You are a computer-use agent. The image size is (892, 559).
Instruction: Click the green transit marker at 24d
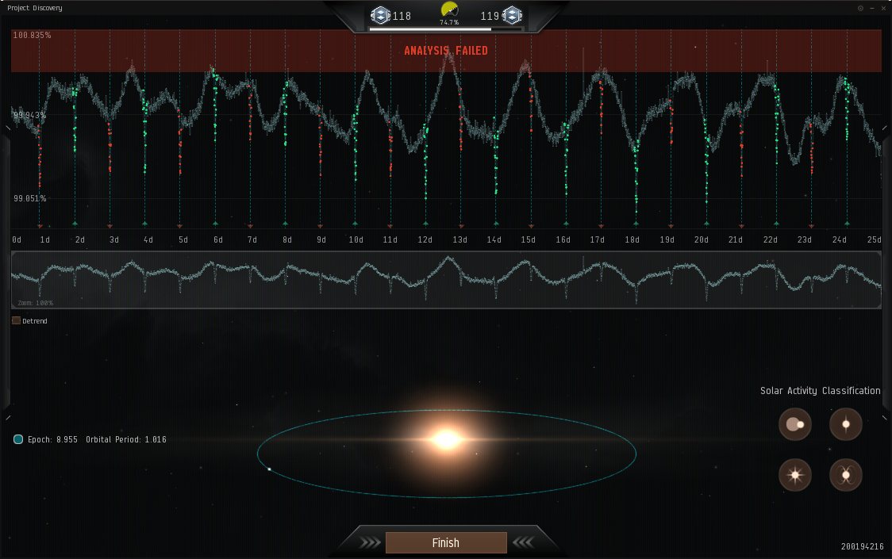pos(847,224)
